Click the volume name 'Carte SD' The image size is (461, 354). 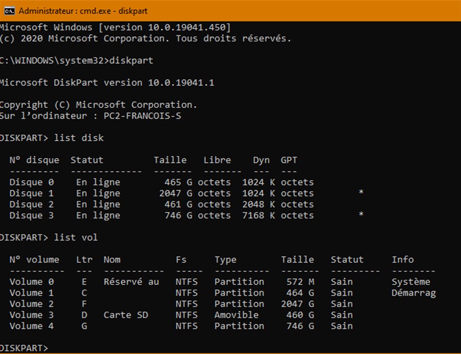[126, 315]
